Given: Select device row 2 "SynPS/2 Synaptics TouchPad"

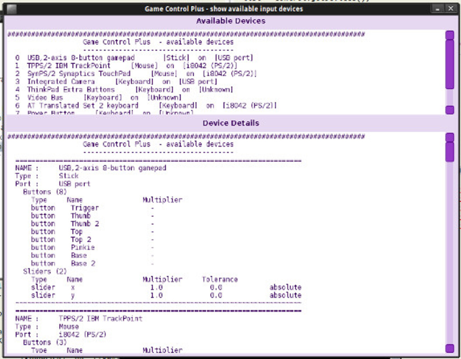Looking at the screenshot, I should (136, 73).
